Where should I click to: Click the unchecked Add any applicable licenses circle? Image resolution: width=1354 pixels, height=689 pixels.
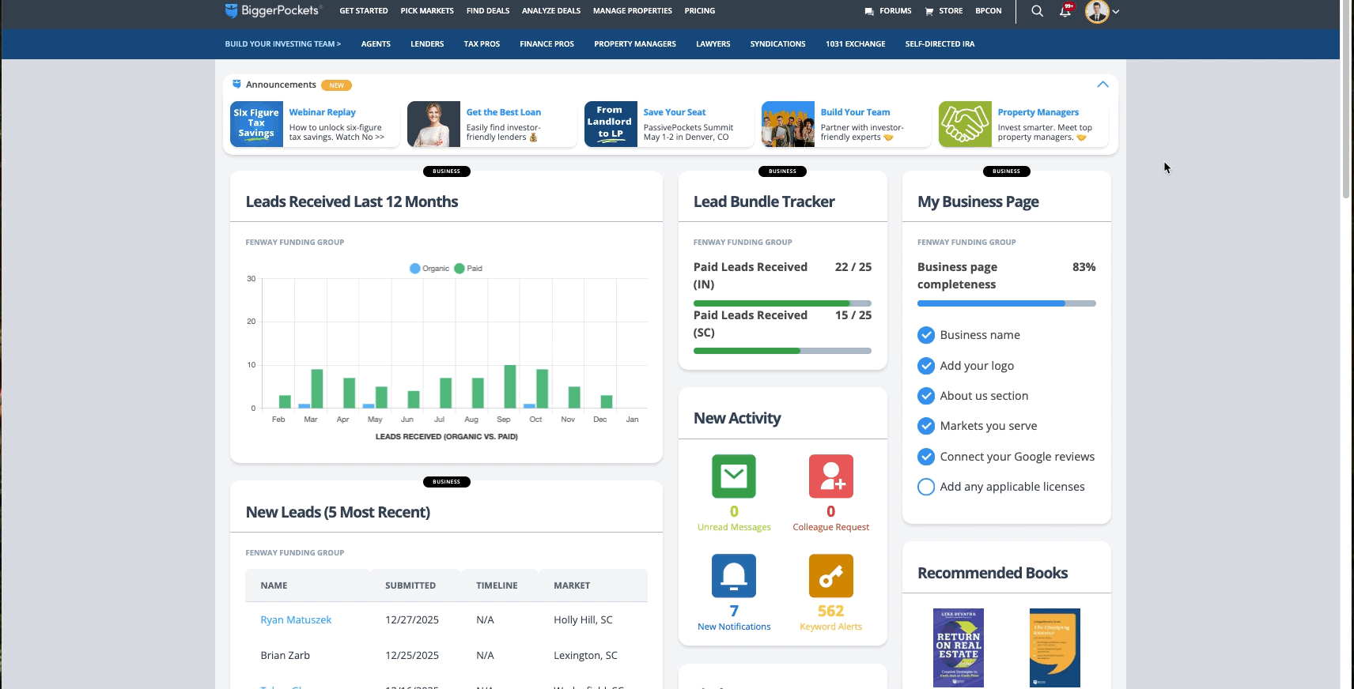tap(926, 488)
